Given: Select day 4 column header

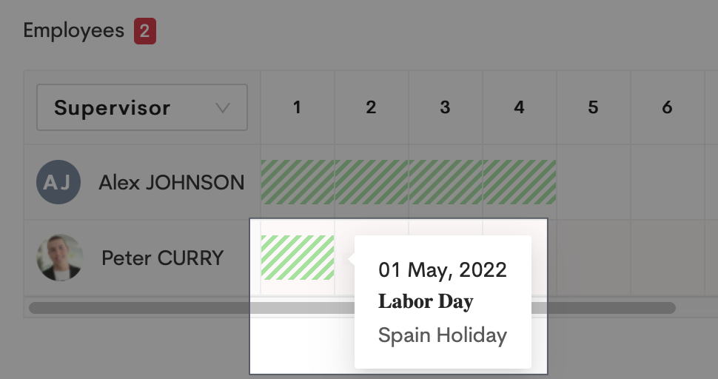Looking at the screenshot, I should pos(519,108).
